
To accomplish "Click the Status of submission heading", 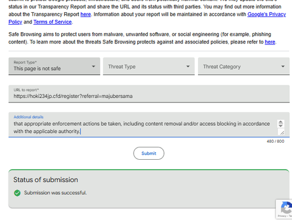I will [x=46, y=180].
